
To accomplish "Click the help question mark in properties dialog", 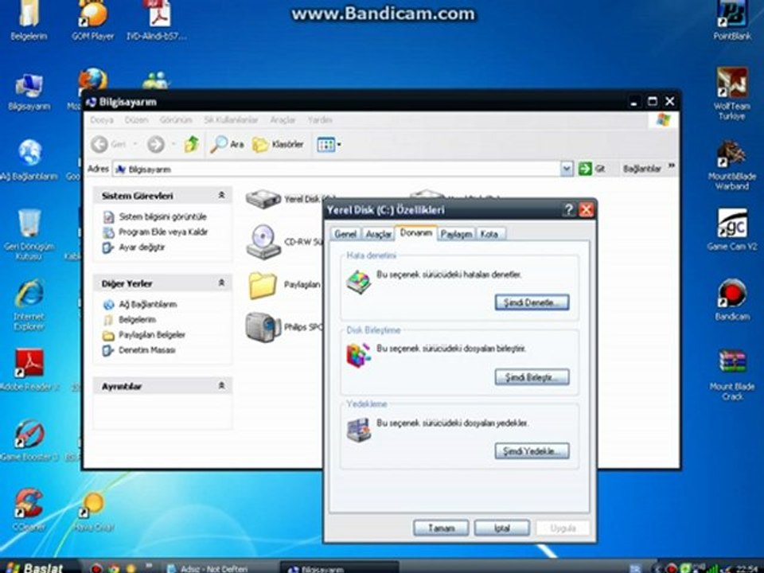I will pyautogui.click(x=568, y=210).
